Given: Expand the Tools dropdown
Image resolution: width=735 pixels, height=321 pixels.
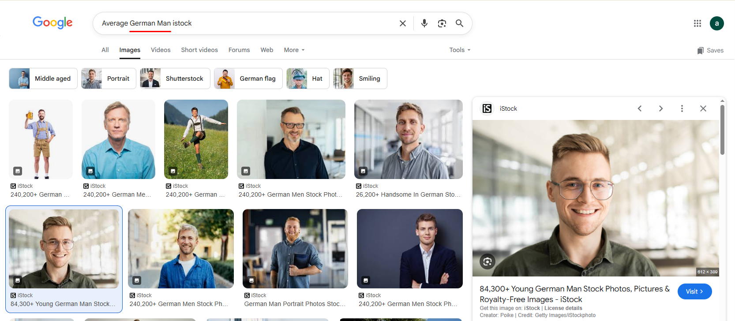Looking at the screenshot, I should click(460, 50).
